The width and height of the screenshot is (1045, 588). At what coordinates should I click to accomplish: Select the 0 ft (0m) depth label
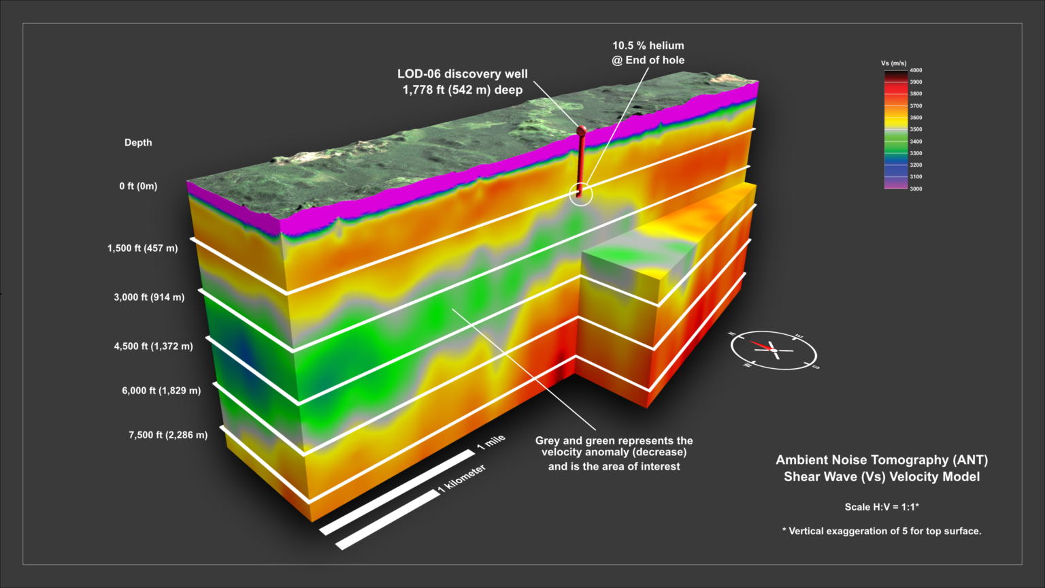point(138,186)
